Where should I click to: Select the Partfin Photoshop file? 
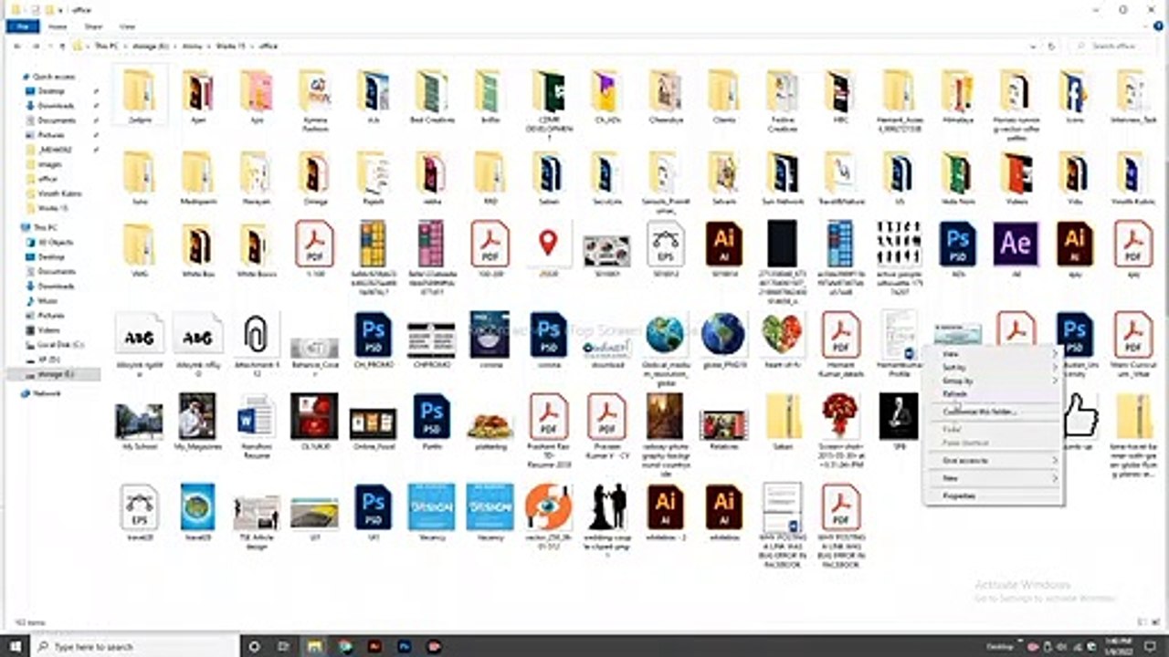click(431, 422)
